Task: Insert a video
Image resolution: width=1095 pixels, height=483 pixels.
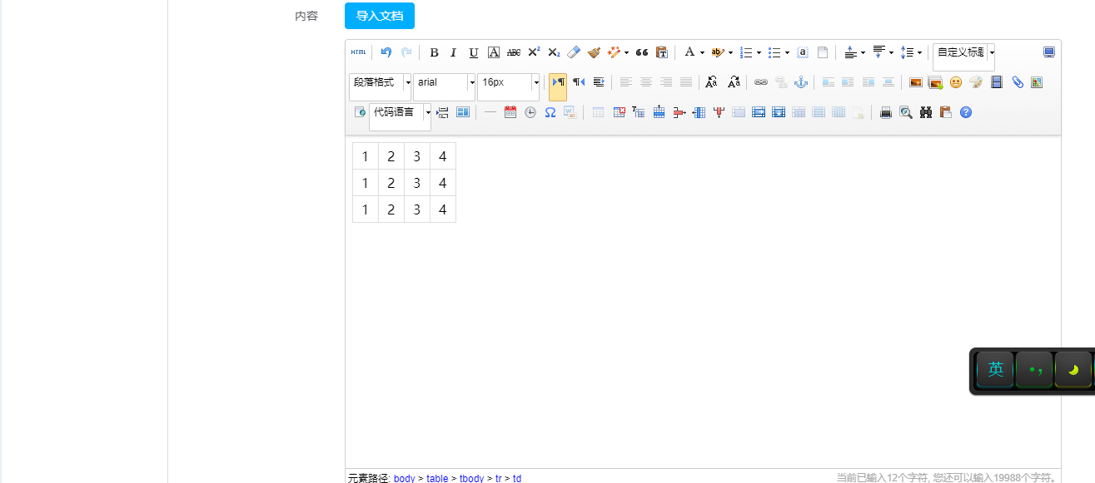Action: click(997, 82)
